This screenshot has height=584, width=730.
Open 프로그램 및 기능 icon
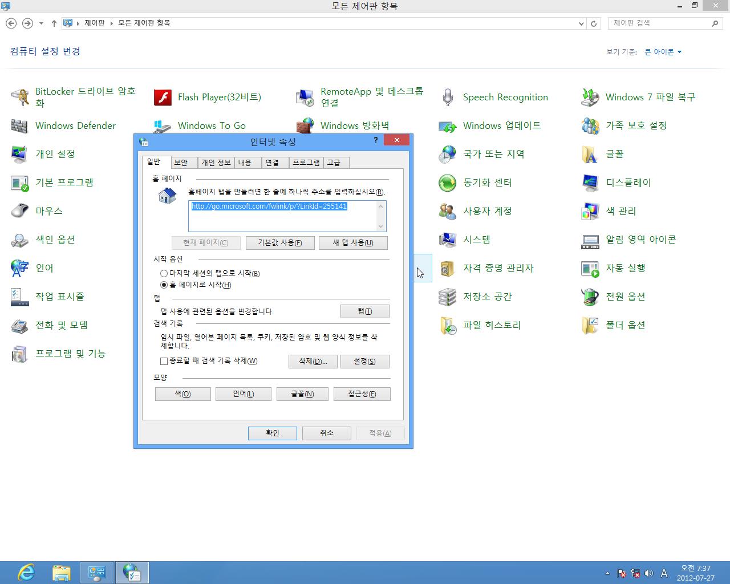coord(20,354)
